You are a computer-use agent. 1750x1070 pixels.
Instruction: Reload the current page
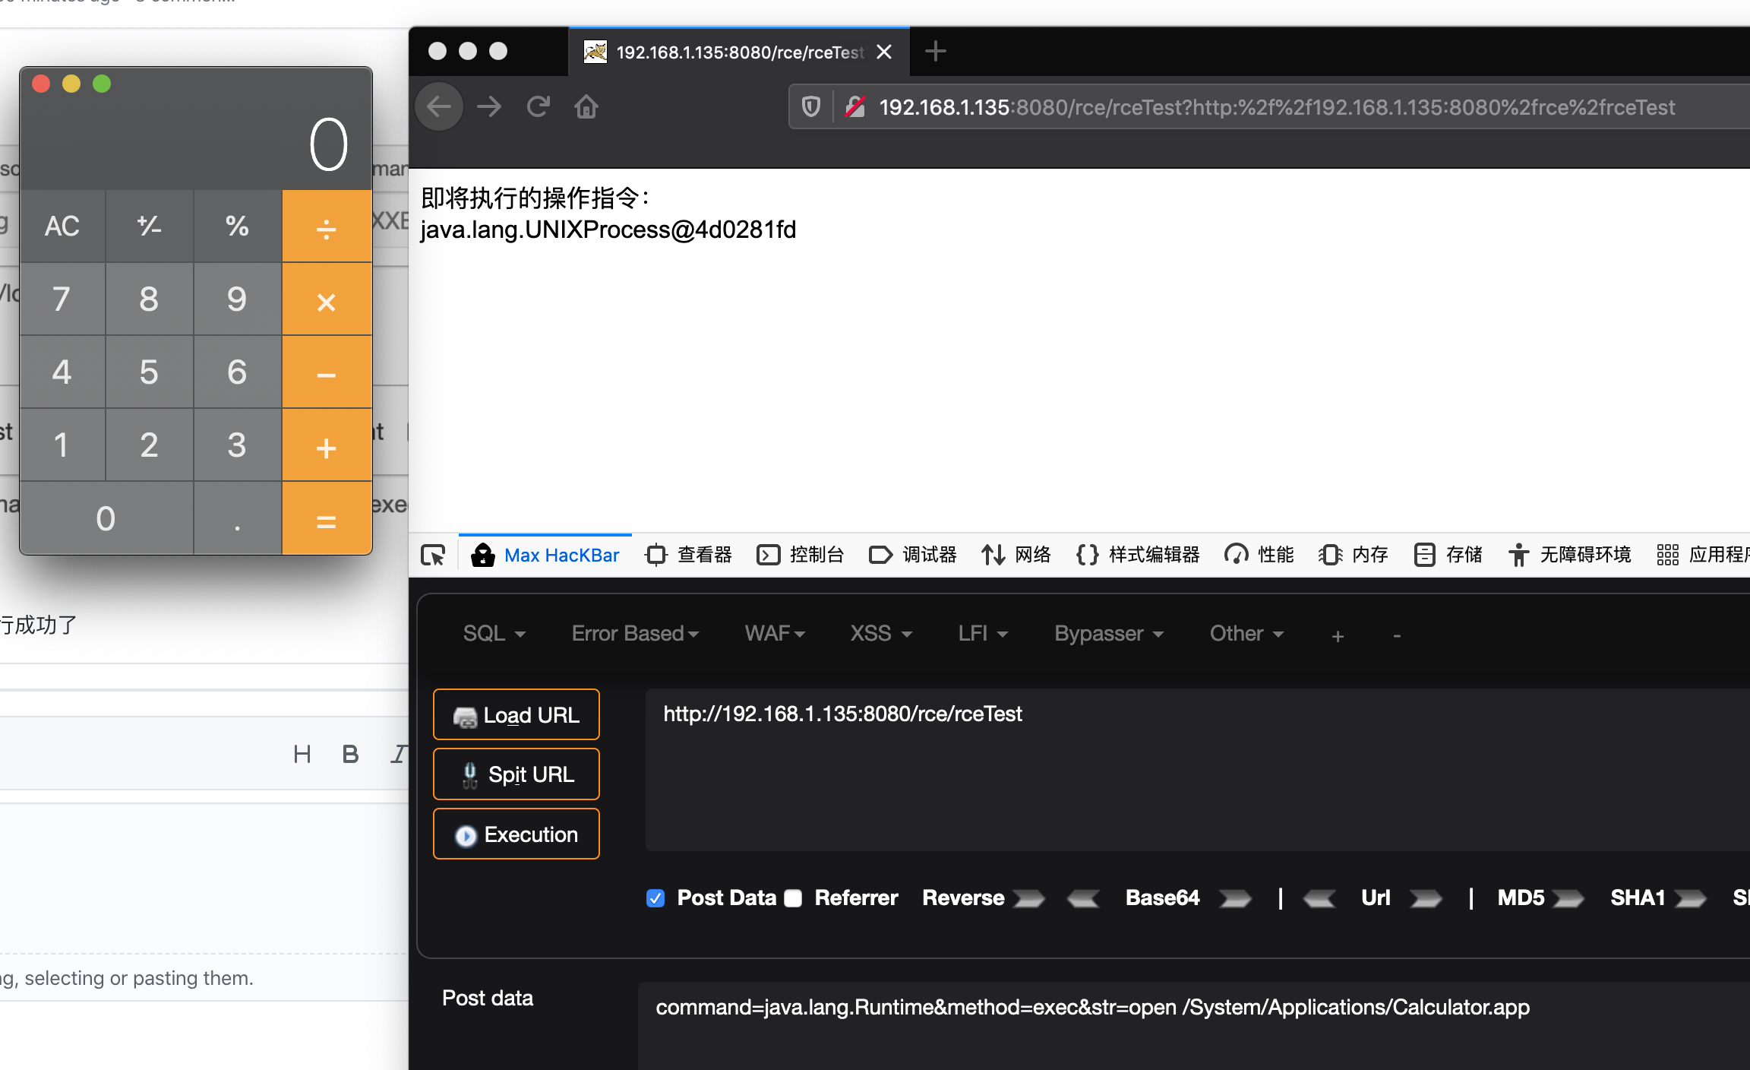pyautogui.click(x=539, y=106)
